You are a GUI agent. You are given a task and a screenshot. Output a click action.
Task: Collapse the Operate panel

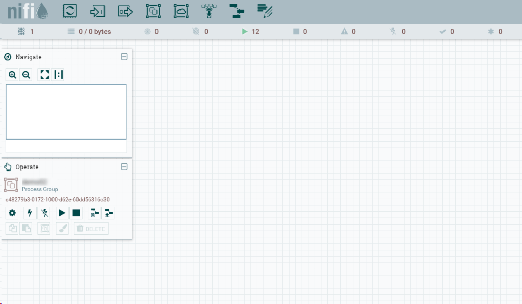(124, 167)
